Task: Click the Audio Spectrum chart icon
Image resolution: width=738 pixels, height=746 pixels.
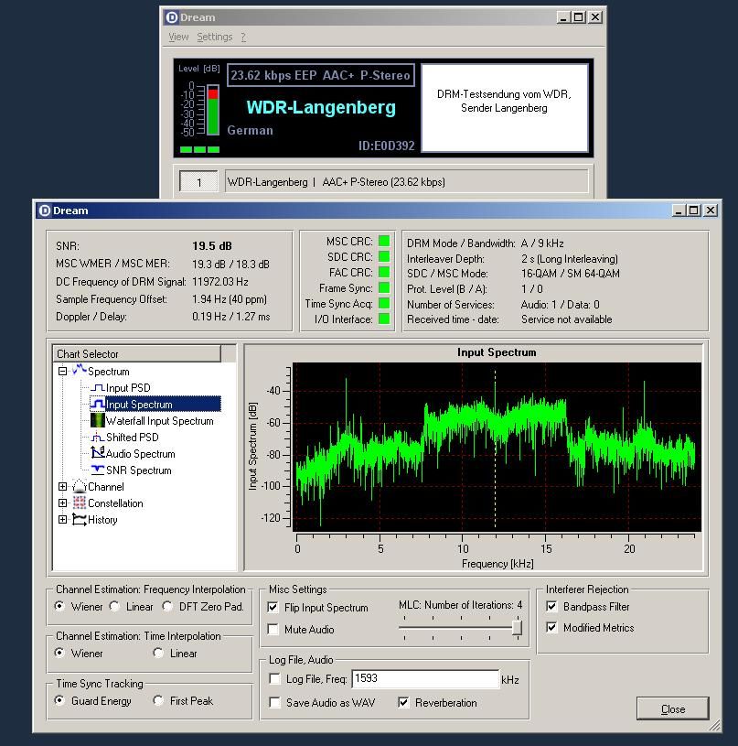Action: [x=98, y=453]
